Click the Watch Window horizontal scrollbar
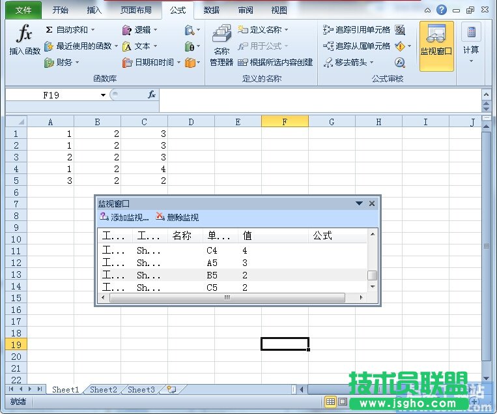Viewport: 497px width, 414px height. (227, 297)
